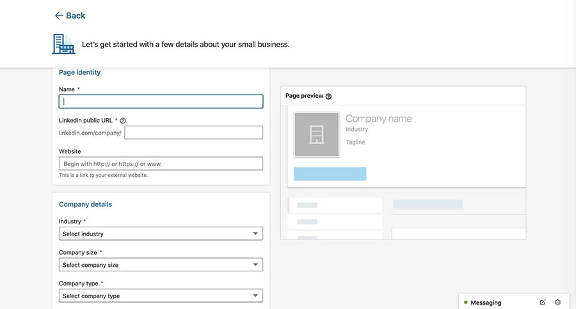Focus the Name text field
Image resolution: width=576 pixels, height=309 pixels.
coord(161,102)
